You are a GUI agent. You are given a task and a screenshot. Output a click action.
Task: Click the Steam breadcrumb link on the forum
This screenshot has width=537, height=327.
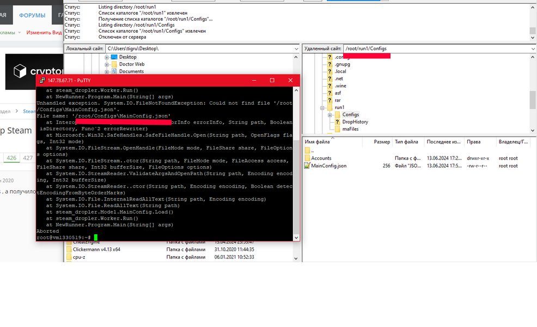(29, 111)
